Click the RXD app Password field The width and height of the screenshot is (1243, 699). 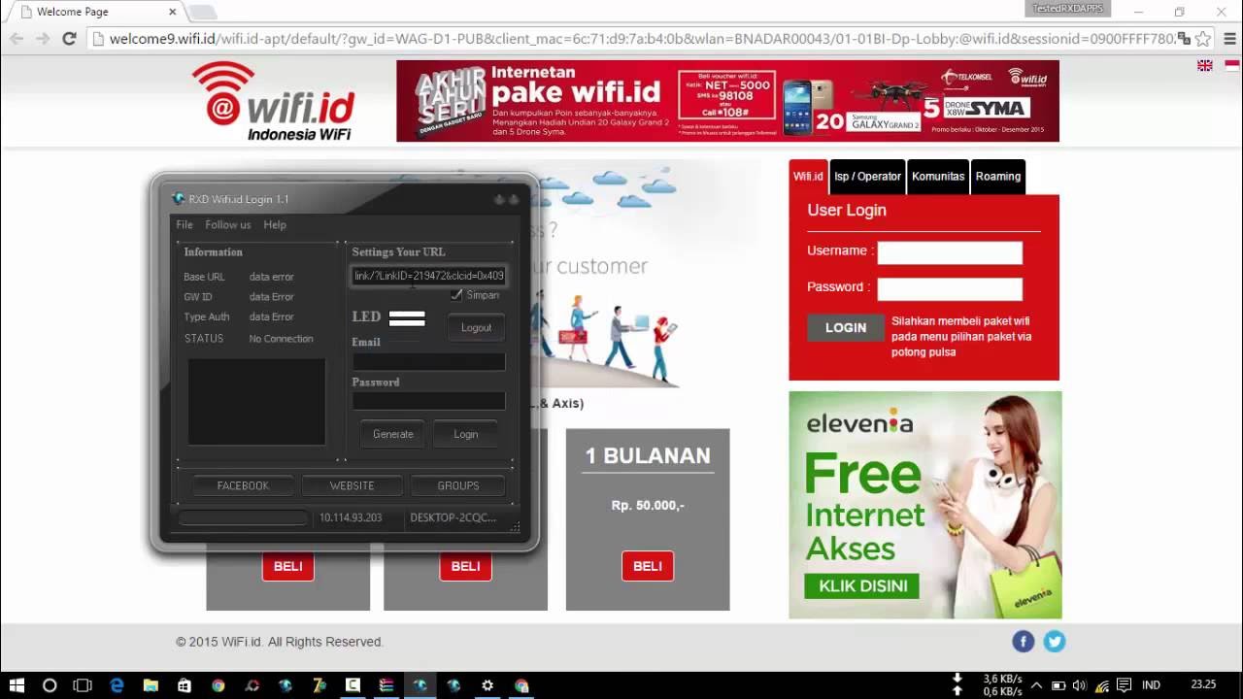pyautogui.click(x=428, y=401)
